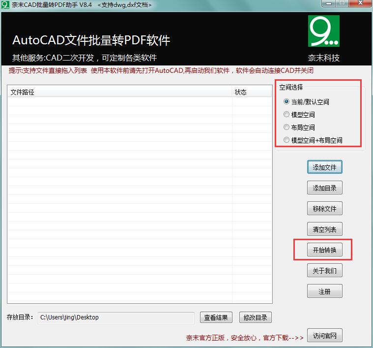Image resolution: width=373 pixels, height=348 pixels.
Task: Choose the 布局空间 radio option
Action: pos(299,127)
